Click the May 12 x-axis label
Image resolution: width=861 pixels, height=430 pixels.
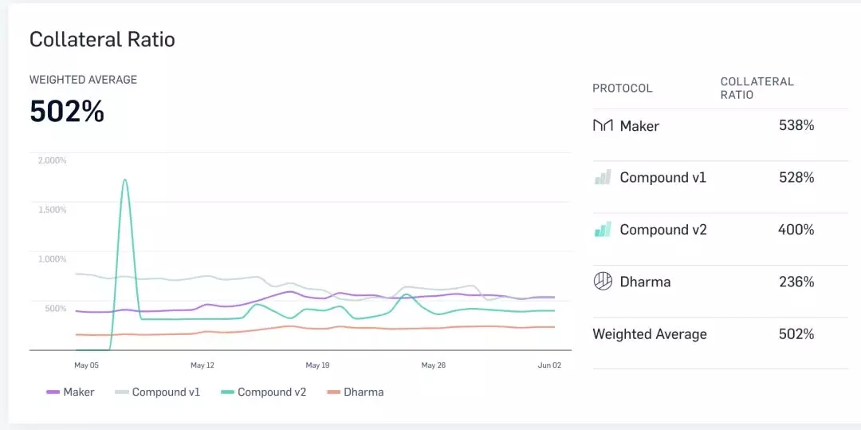[202, 365]
